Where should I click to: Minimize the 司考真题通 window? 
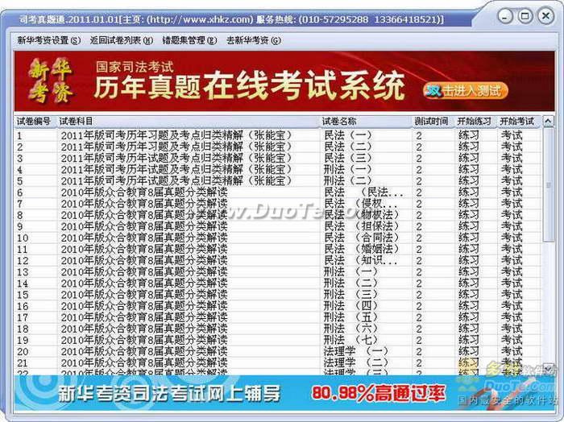pos(505,16)
